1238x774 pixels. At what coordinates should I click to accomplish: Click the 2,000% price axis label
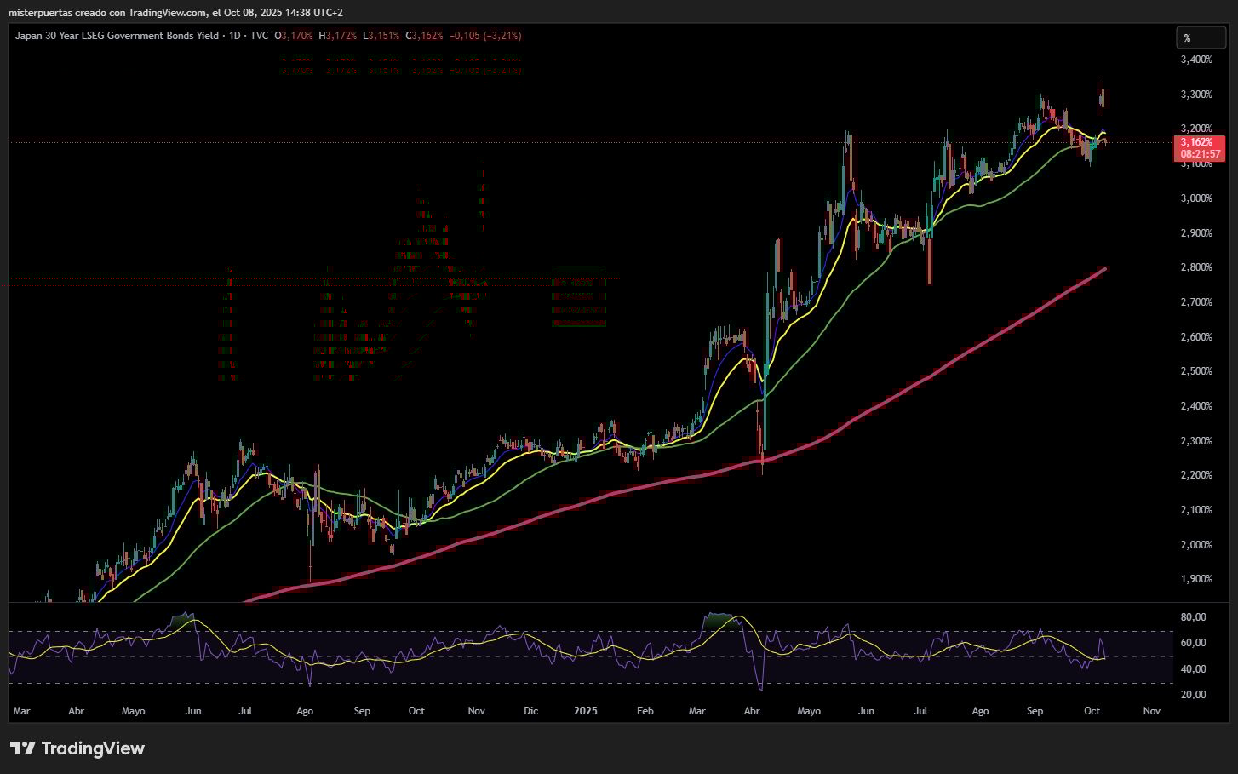tap(1196, 545)
